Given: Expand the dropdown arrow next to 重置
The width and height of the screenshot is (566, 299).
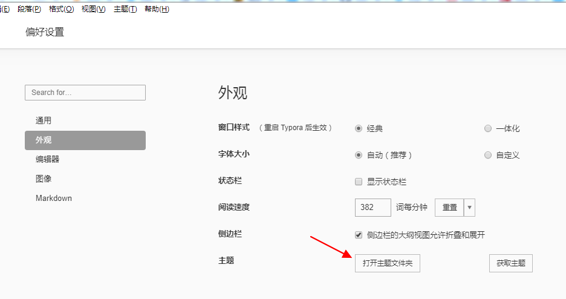Looking at the screenshot, I should tap(470, 207).
